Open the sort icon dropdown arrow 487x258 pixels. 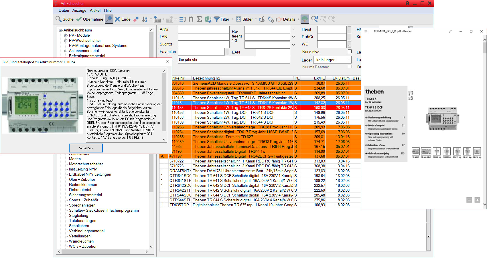coord(150,19)
